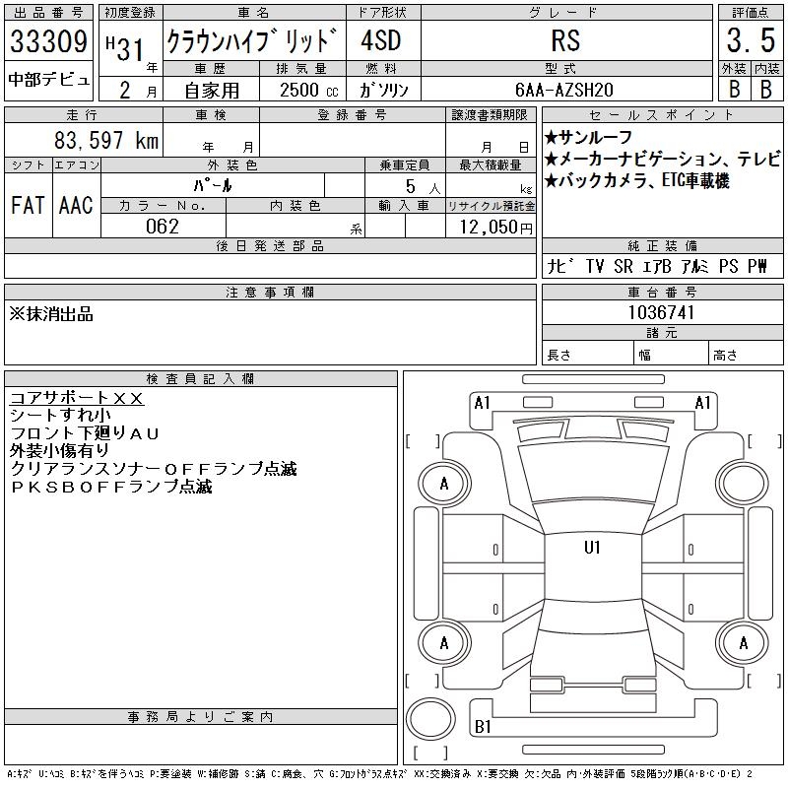Click the A1 mark at front-left corner of diagram

tap(483, 403)
